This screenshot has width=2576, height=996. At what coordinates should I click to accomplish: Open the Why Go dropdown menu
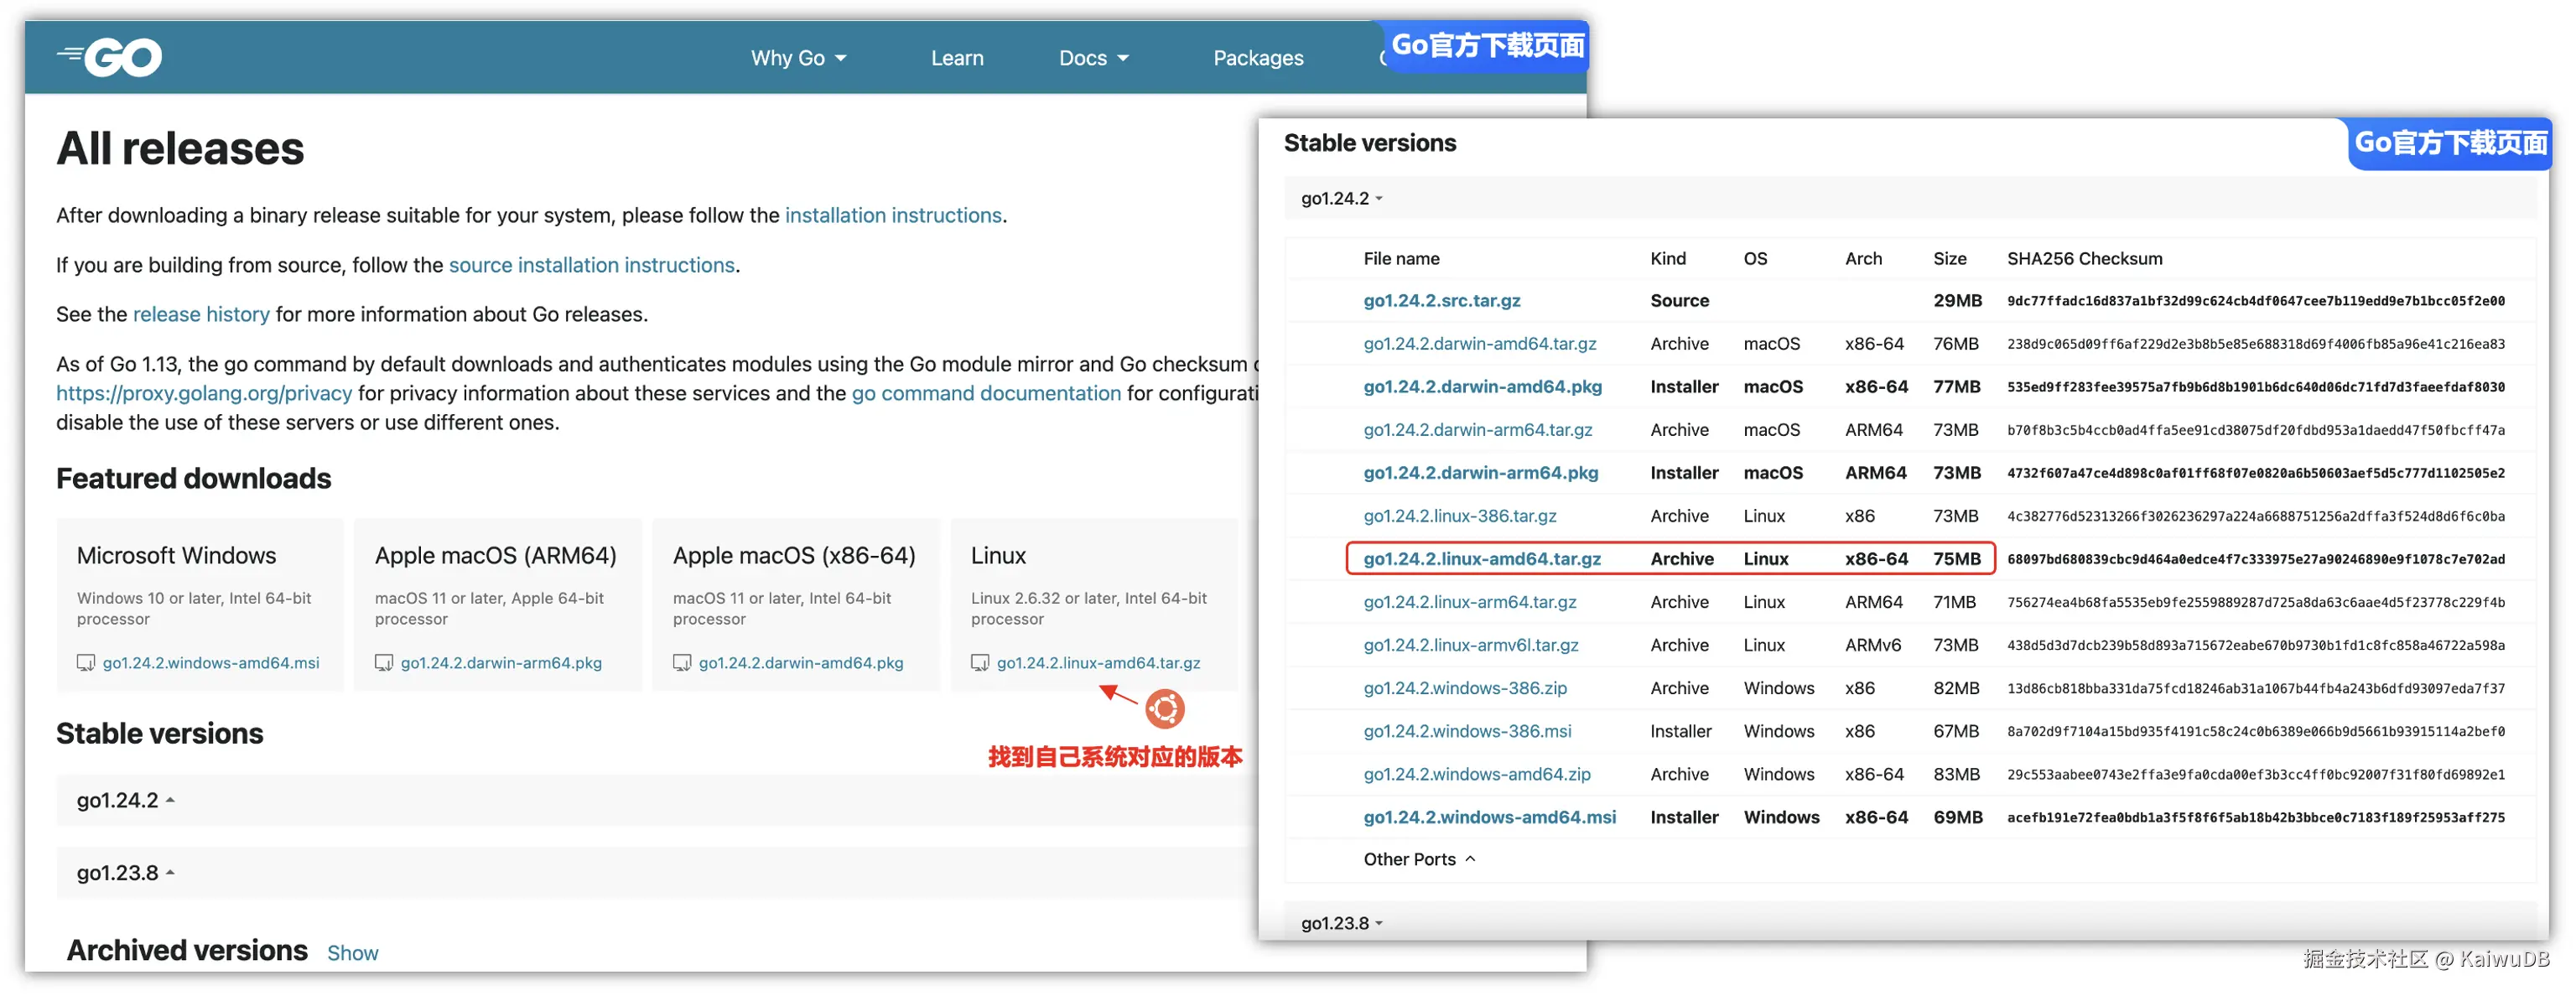(x=798, y=58)
